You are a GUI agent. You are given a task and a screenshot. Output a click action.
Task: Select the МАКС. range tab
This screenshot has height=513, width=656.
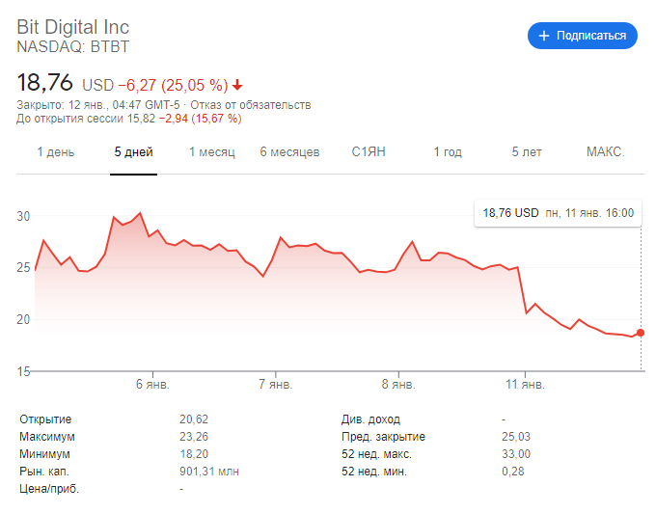pyautogui.click(x=605, y=152)
